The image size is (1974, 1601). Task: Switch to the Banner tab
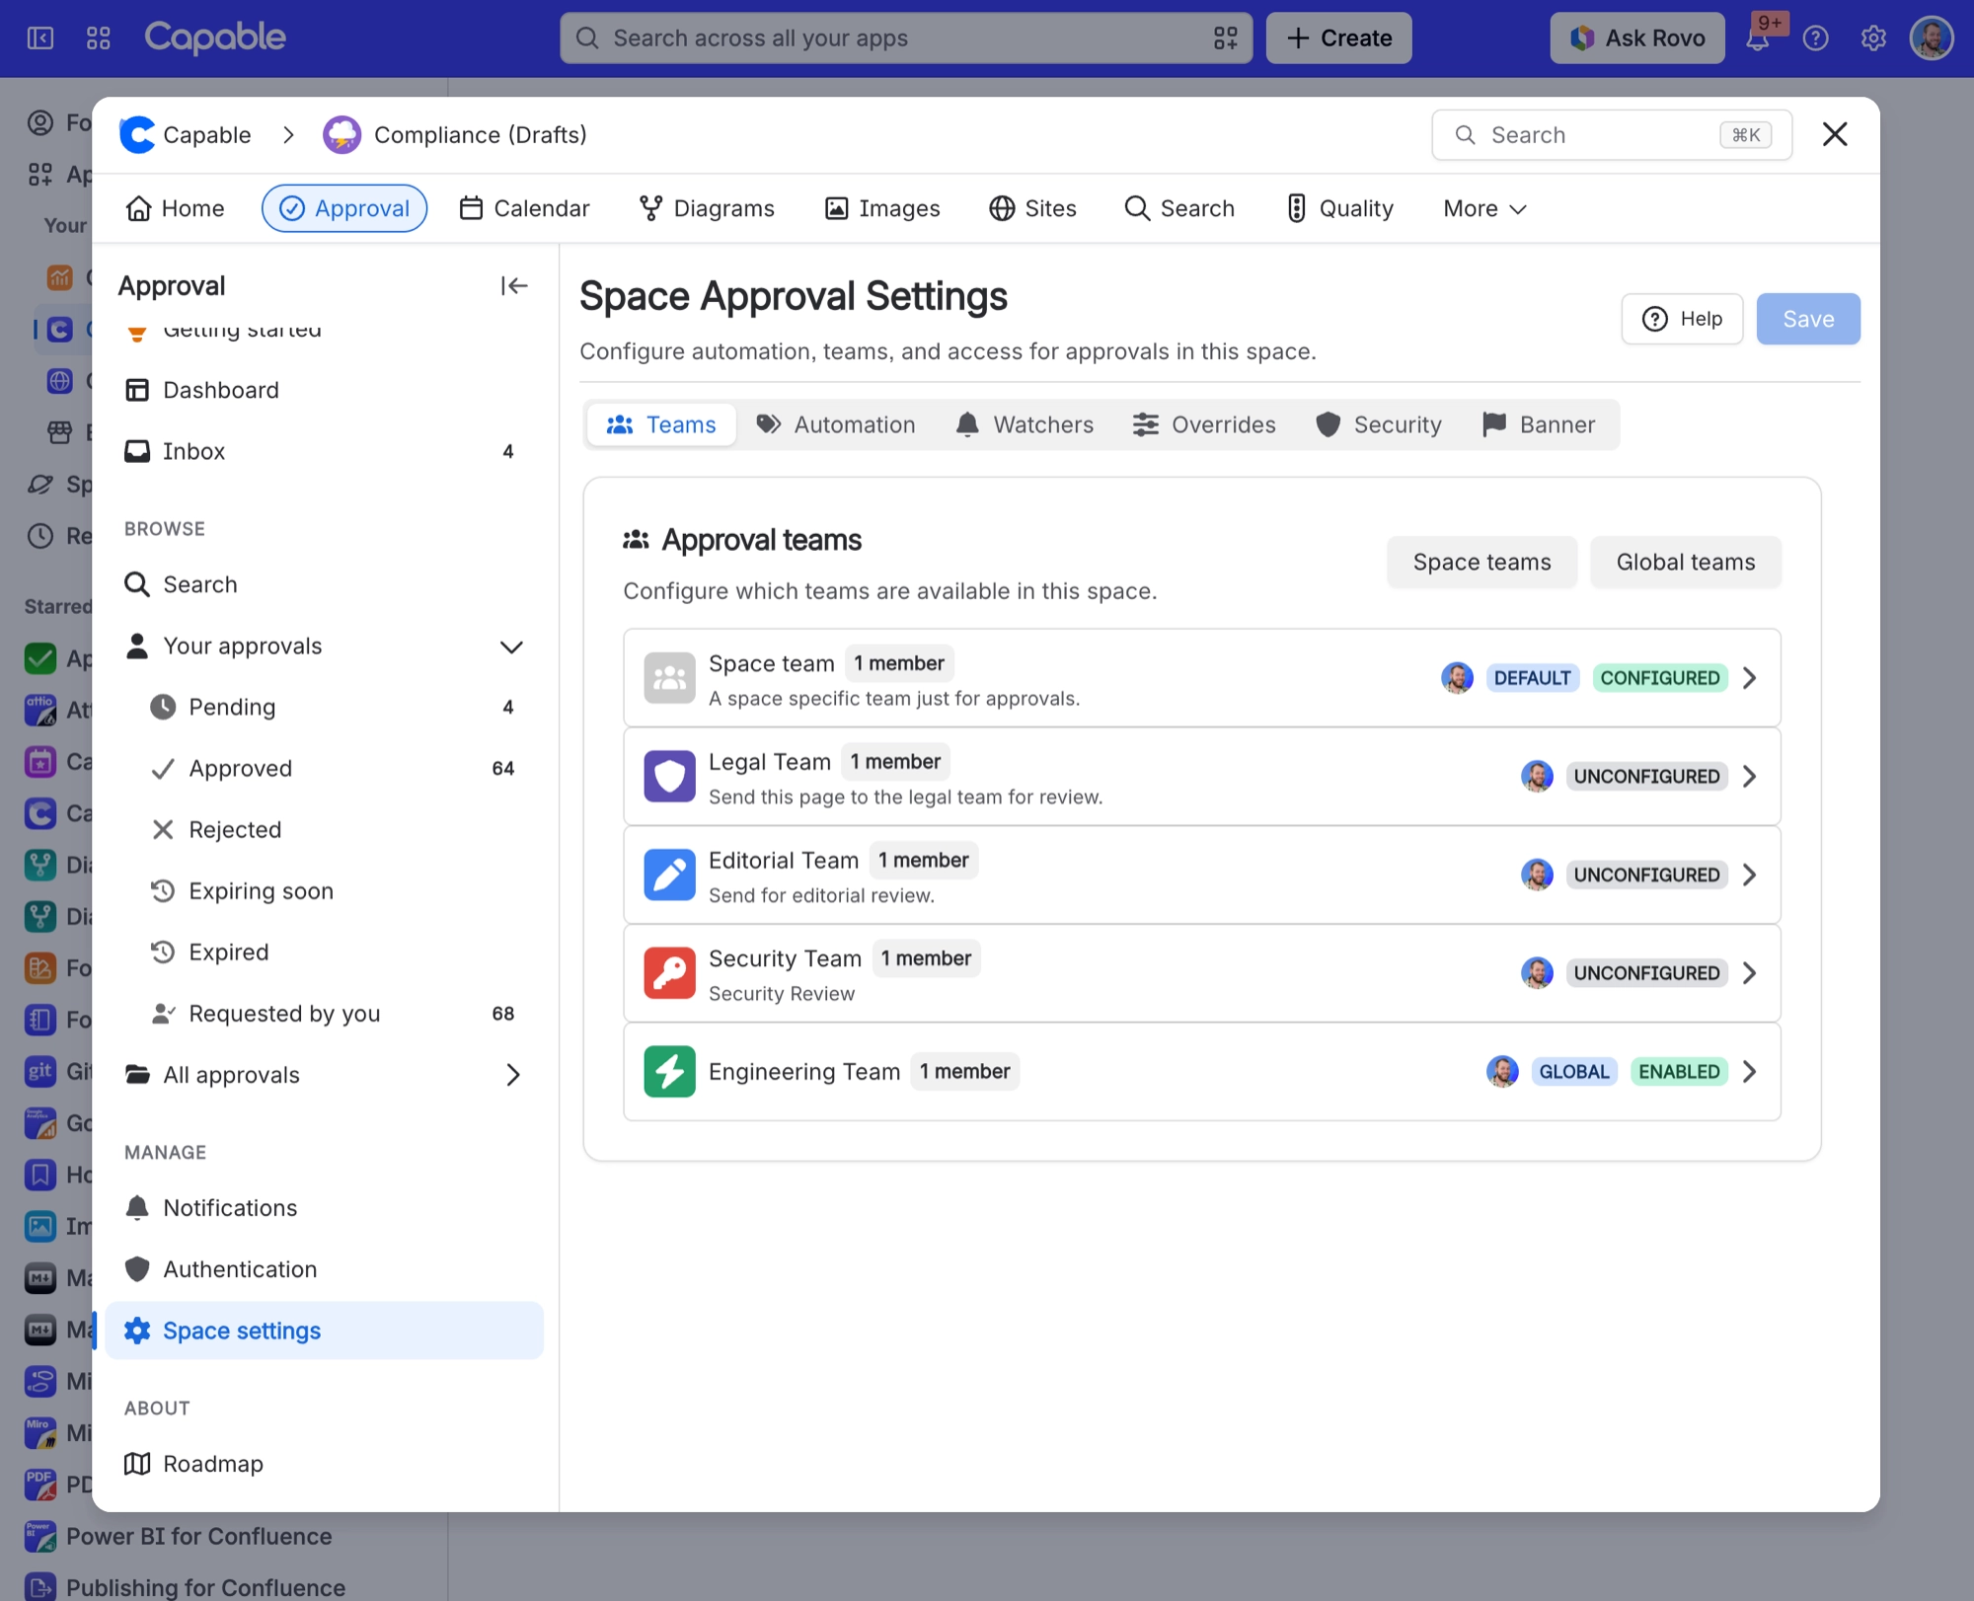(1539, 424)
